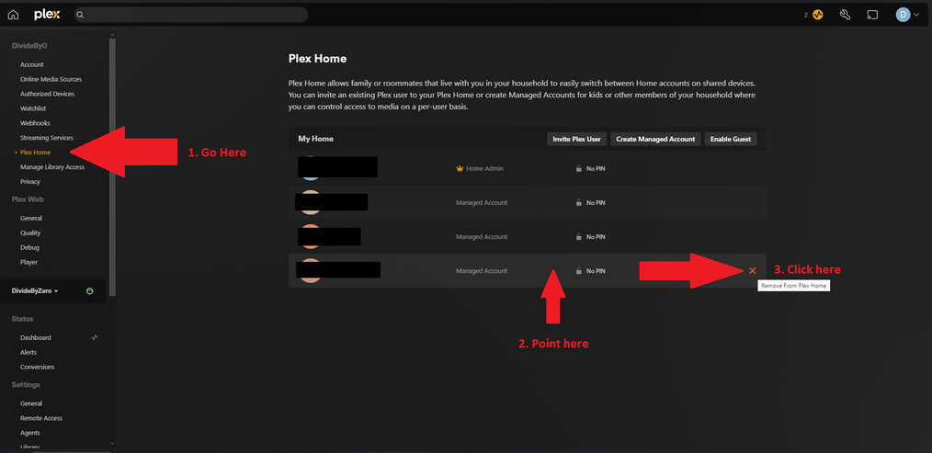Open Alerts page
Viewport: 932px width, 453px height.
(x=28, y=353)
